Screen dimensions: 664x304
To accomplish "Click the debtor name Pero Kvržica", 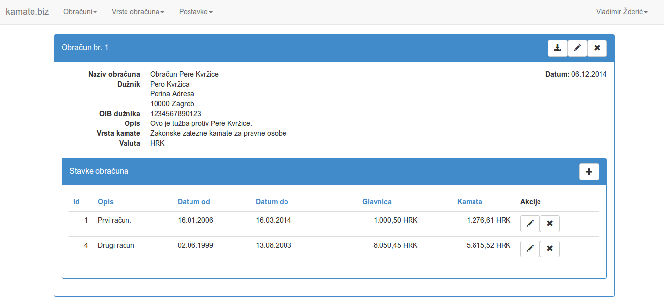I will point(170,84).
